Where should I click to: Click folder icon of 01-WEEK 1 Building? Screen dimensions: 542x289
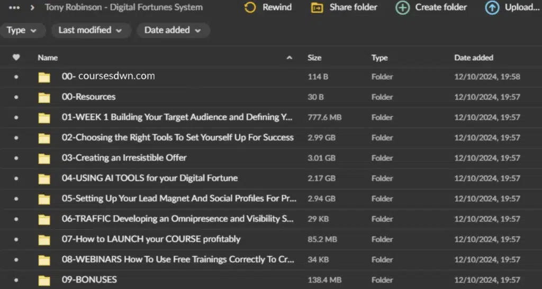click(44, 118)
